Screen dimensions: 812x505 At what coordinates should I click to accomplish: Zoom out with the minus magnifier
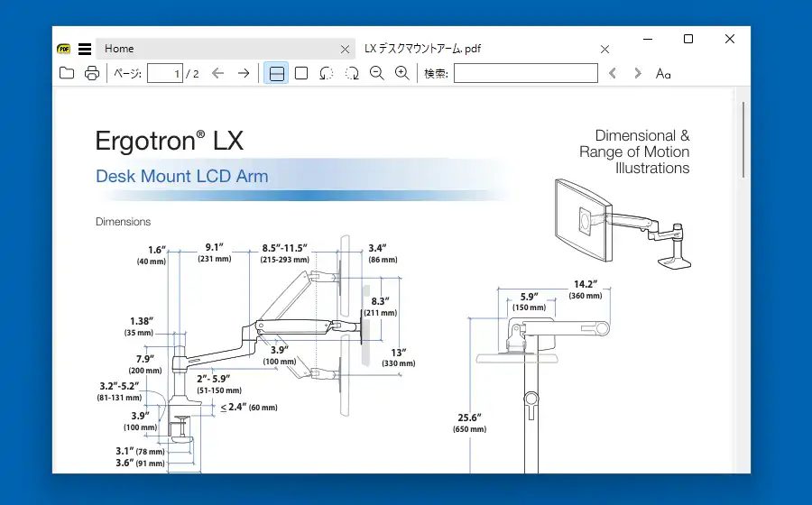(377, 73)
